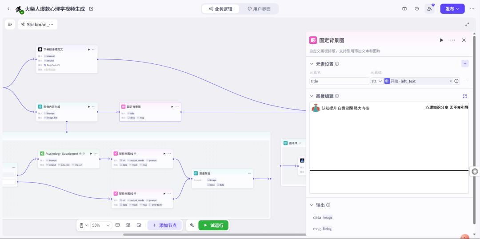480x239 pixels.
Task: Open more menu of 智能抠图01 node
Action: pos(170,153)
